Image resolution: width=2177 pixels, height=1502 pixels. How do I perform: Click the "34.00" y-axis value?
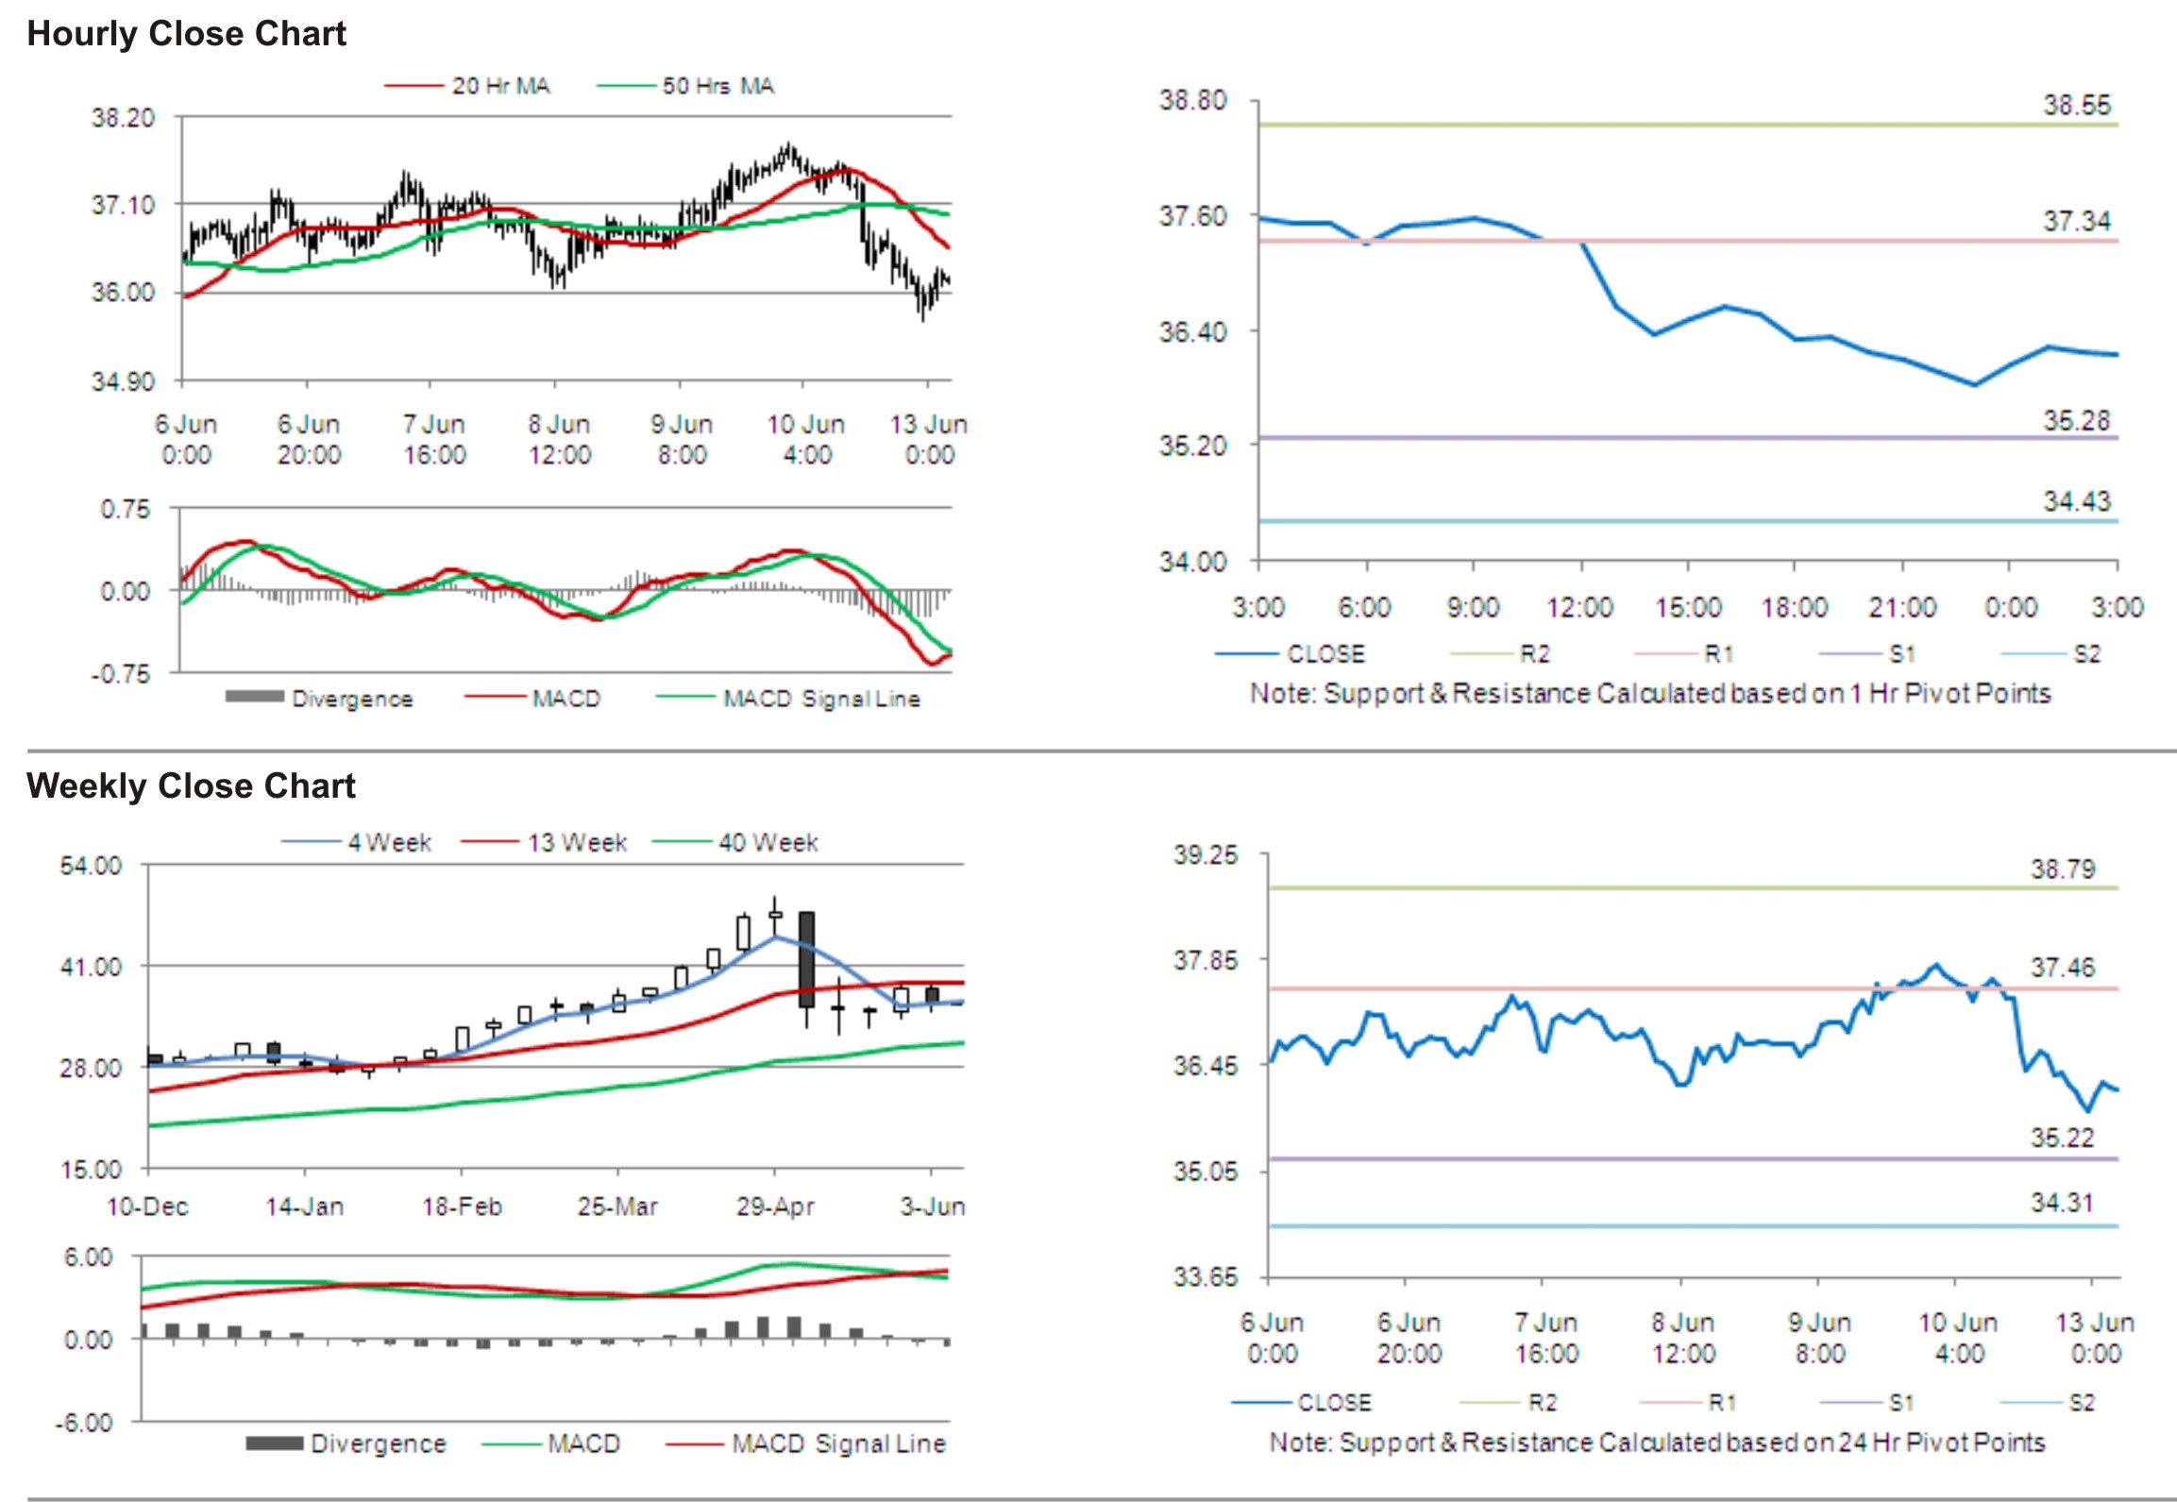tap(1193, 562)
